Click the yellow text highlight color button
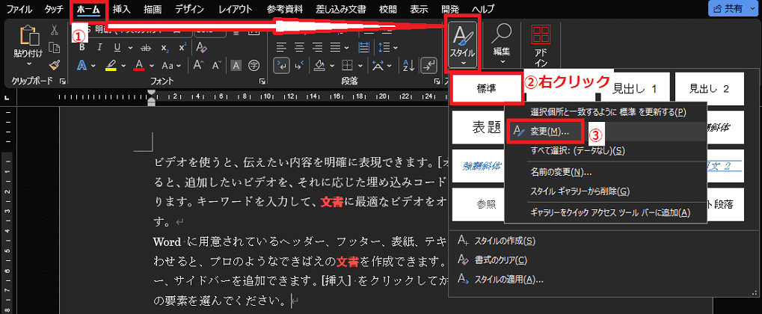The image size is (762, 314). tap(110, 65)
